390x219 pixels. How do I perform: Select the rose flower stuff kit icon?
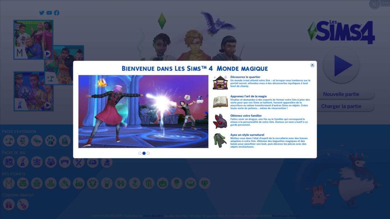coord(134,183)
